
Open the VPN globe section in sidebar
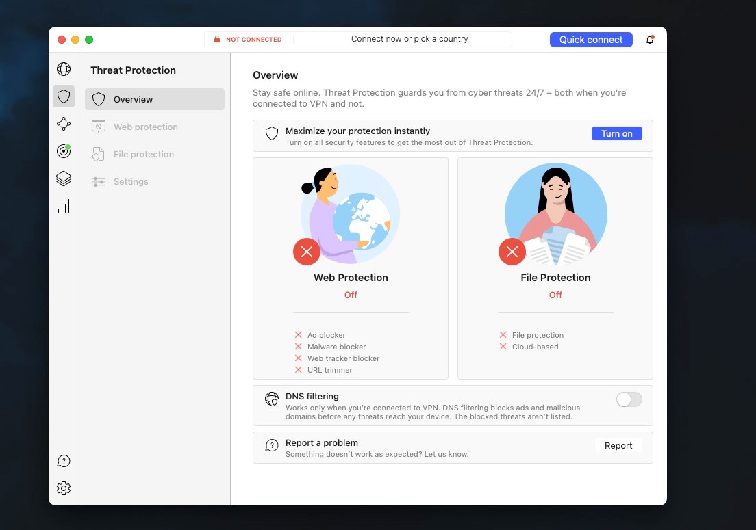(x=64, y=69)
